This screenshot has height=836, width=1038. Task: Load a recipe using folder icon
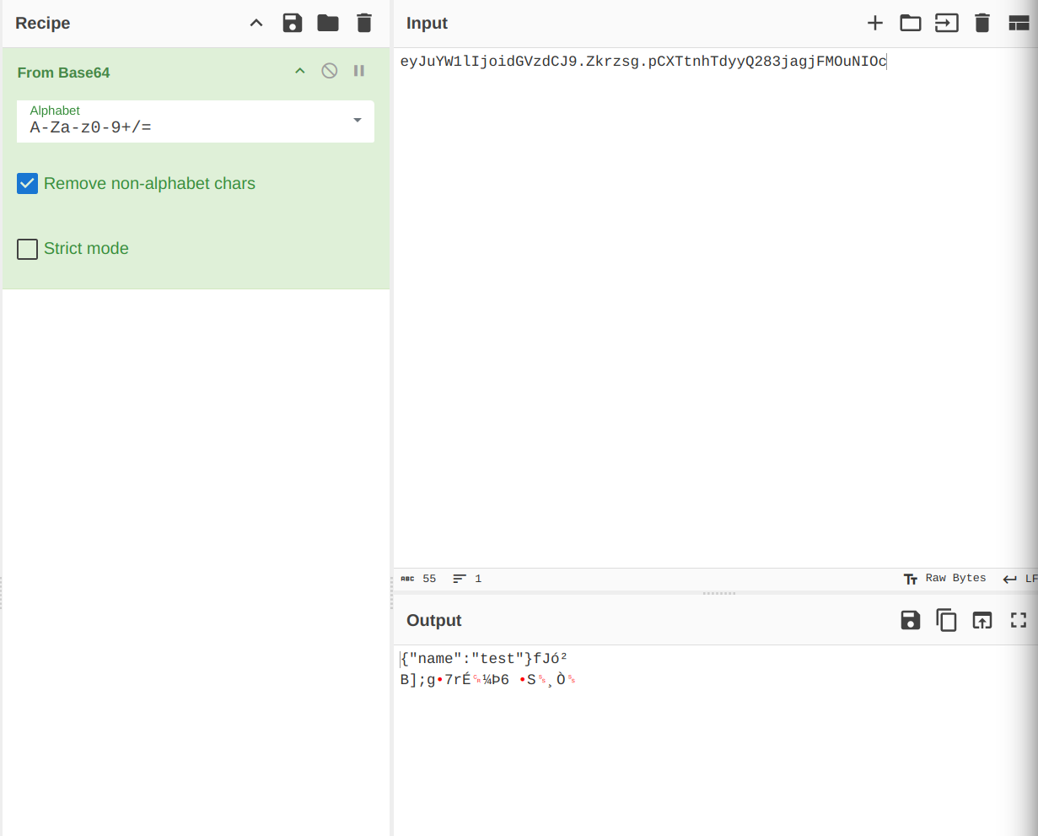[328, 23]
